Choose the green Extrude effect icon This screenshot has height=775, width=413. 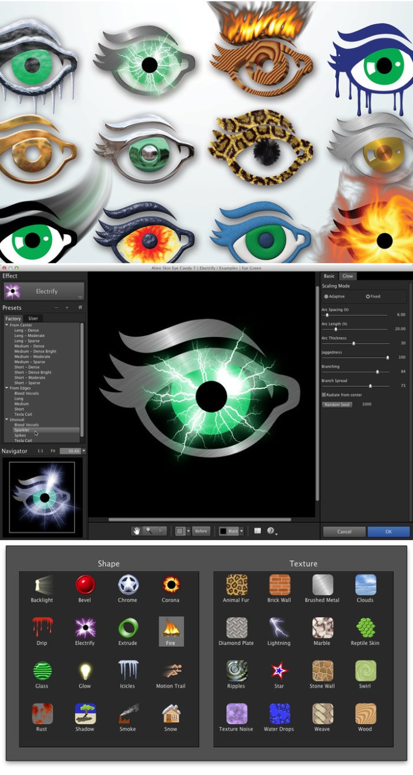coord(128,627)
